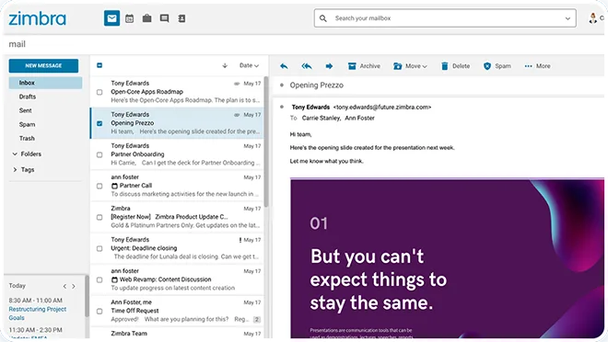The height and width of the screenshot is (342, 608).
Task: Open Restructuring Project Goals event link
Action: pos(37,313)
